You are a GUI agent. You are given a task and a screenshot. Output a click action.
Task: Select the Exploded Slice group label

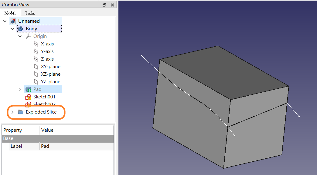pos(41,112)
